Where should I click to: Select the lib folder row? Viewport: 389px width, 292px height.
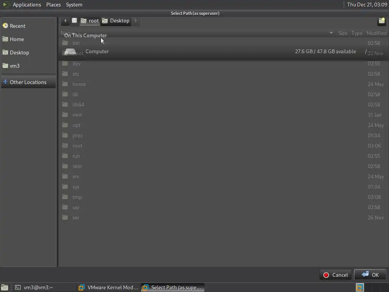[224, 94]
